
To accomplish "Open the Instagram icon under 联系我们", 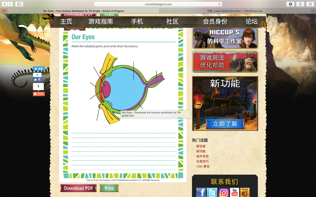I will tap(224, 192).
